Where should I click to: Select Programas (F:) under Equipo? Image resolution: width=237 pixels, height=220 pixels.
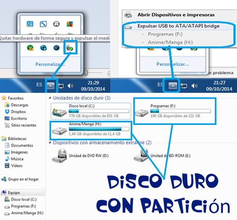coord(20,206)
